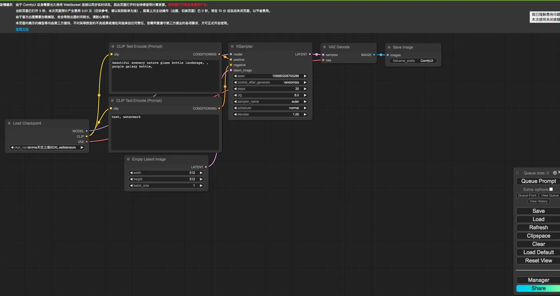
Task: Click the 'Queue size: 0' label
Action: [x=536, y=173]
